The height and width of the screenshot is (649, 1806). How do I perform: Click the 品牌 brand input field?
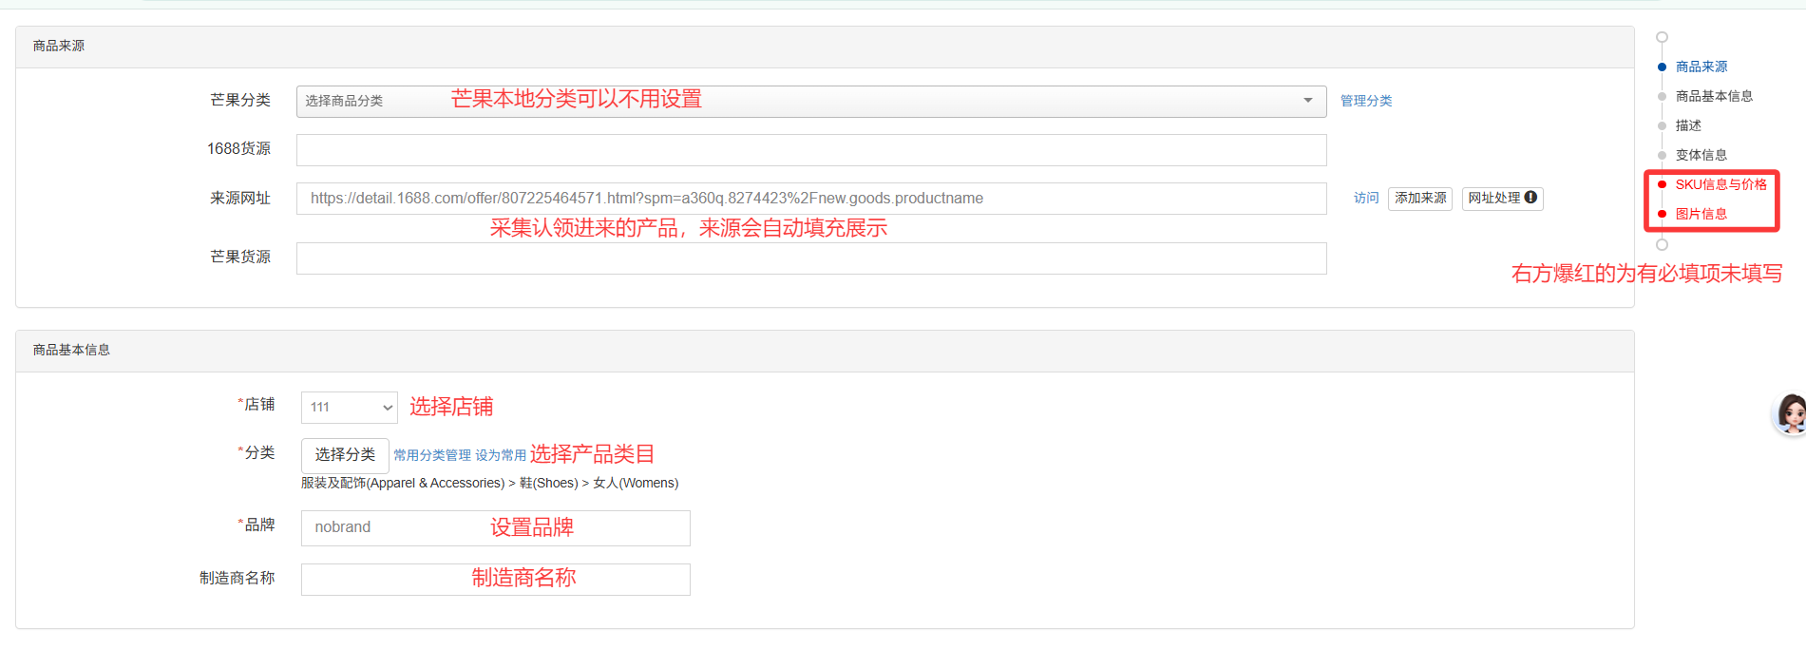(x=495, y=528)
